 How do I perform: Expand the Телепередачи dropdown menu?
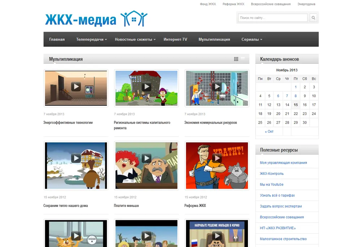(x=92, y=39)
